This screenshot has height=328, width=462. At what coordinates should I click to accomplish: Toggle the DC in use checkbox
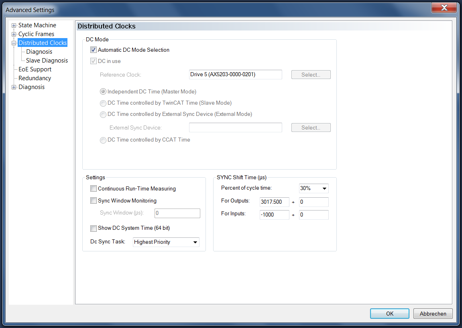pyautogui.click(x=94, y=61)
